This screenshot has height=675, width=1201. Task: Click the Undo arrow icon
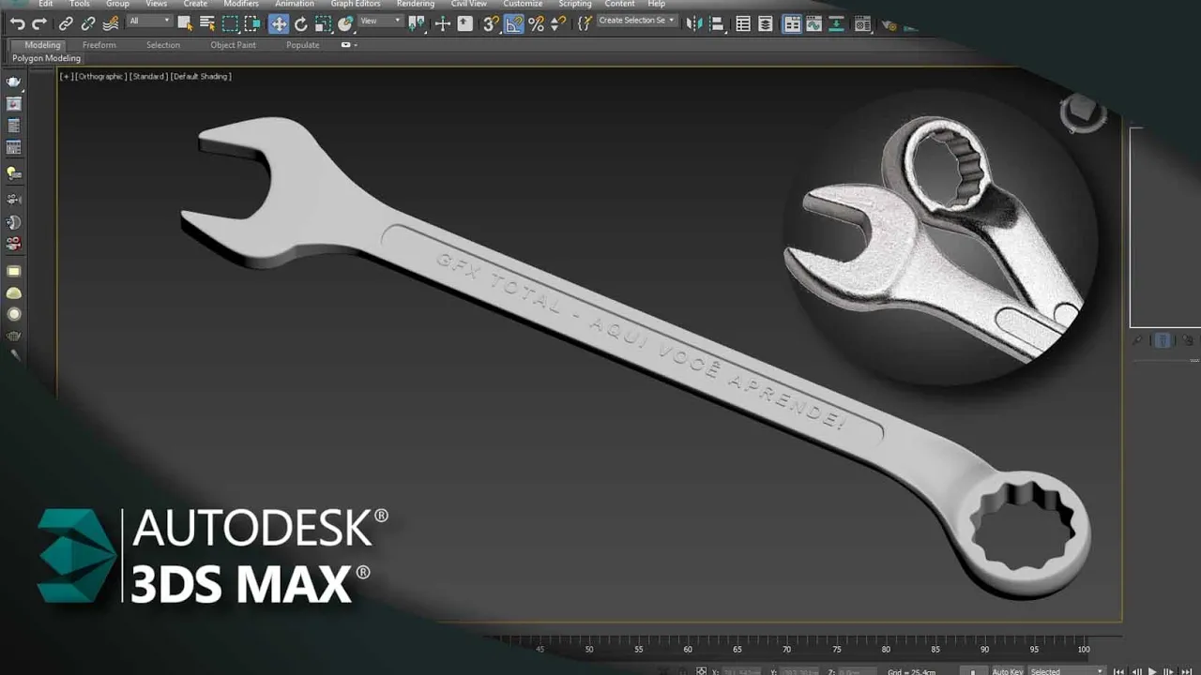point(17,23)
